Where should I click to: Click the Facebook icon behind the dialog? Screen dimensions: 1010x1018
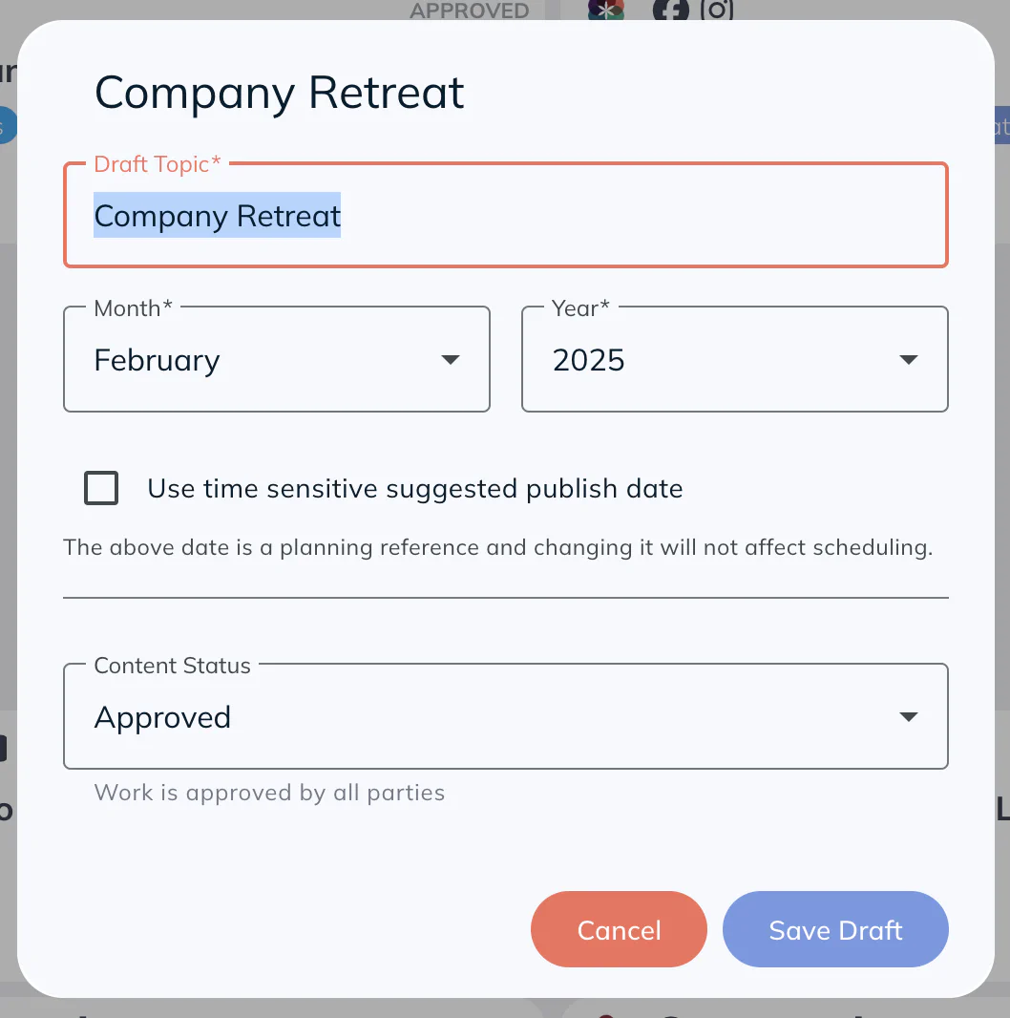pos(670,10)
